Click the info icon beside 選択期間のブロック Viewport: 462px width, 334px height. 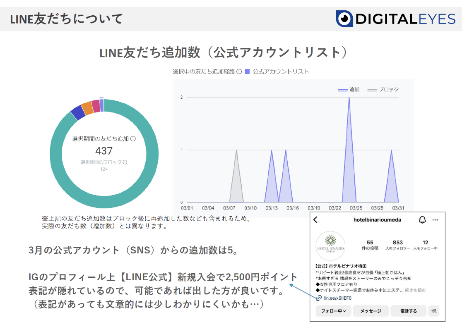[125, 162]
